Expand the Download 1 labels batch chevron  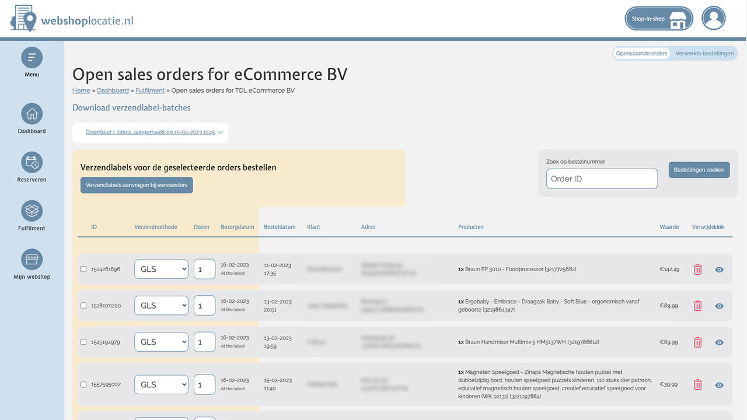click(x=221, y=132)
